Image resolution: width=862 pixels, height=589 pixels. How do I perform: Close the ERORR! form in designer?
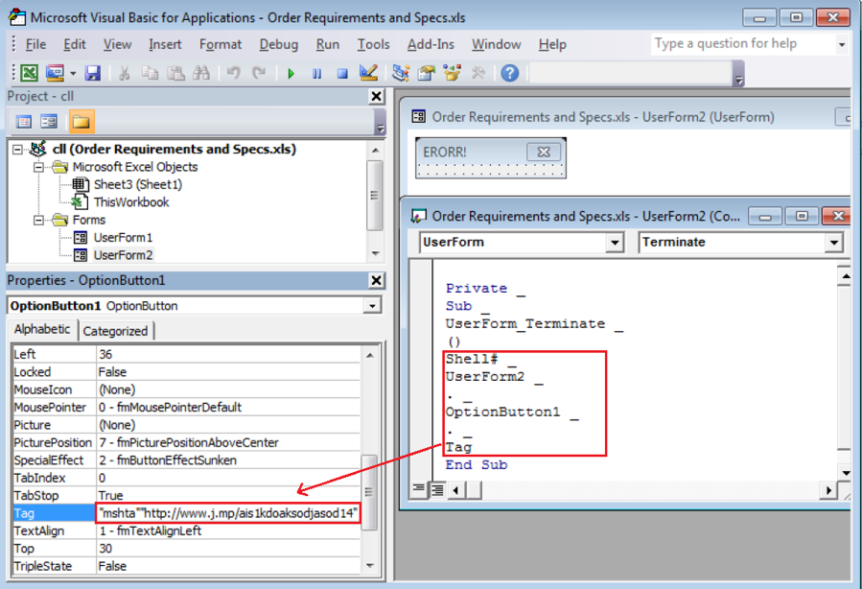(x=544, y=152)
